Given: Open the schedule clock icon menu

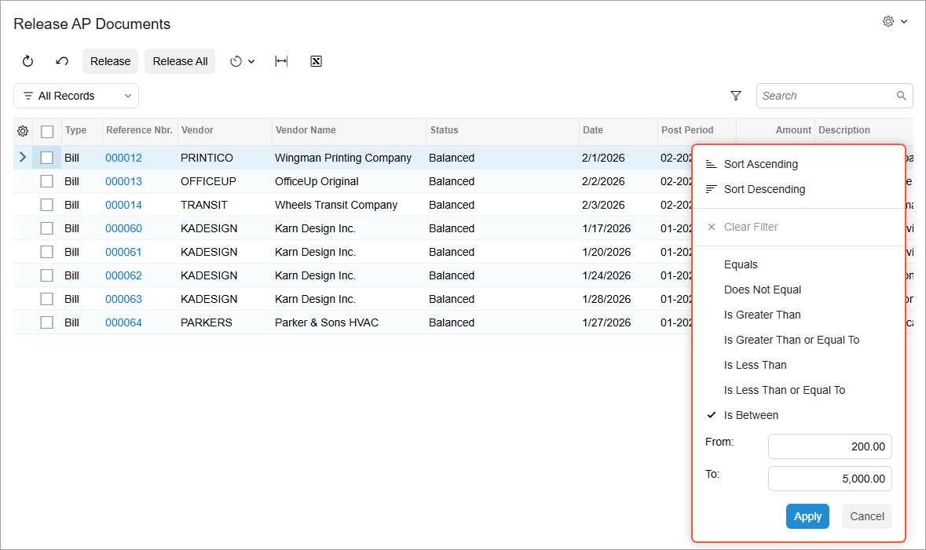Looking at the screenshot, I should pos(236,61).
